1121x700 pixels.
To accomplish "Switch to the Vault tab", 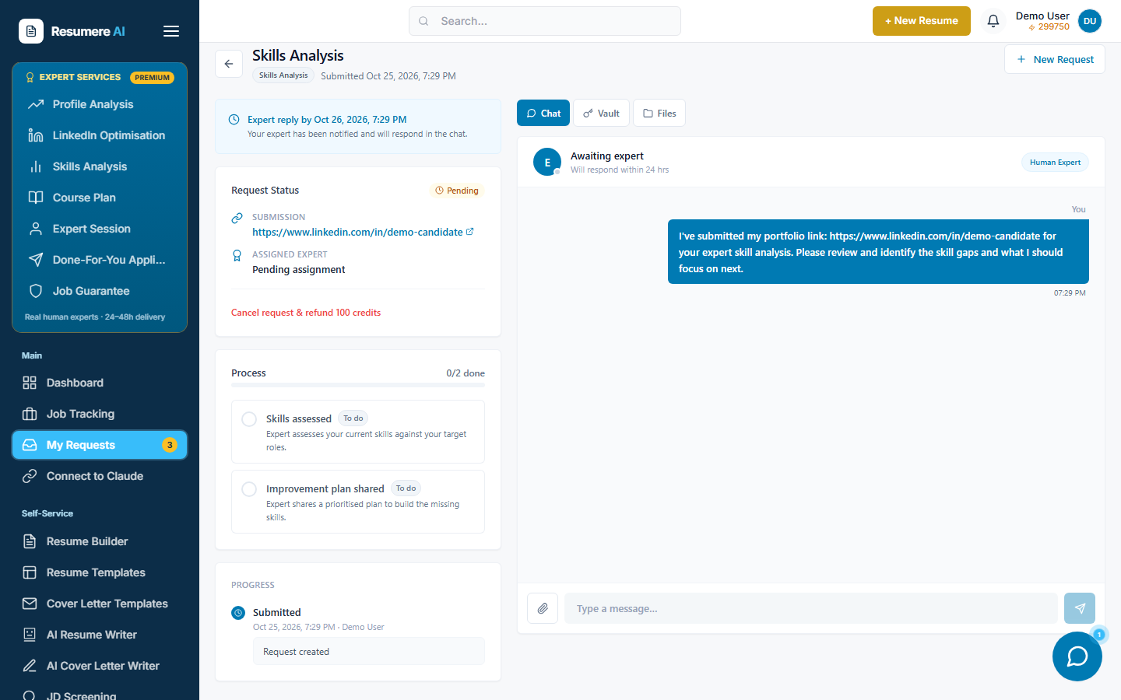I will (601, 113).
